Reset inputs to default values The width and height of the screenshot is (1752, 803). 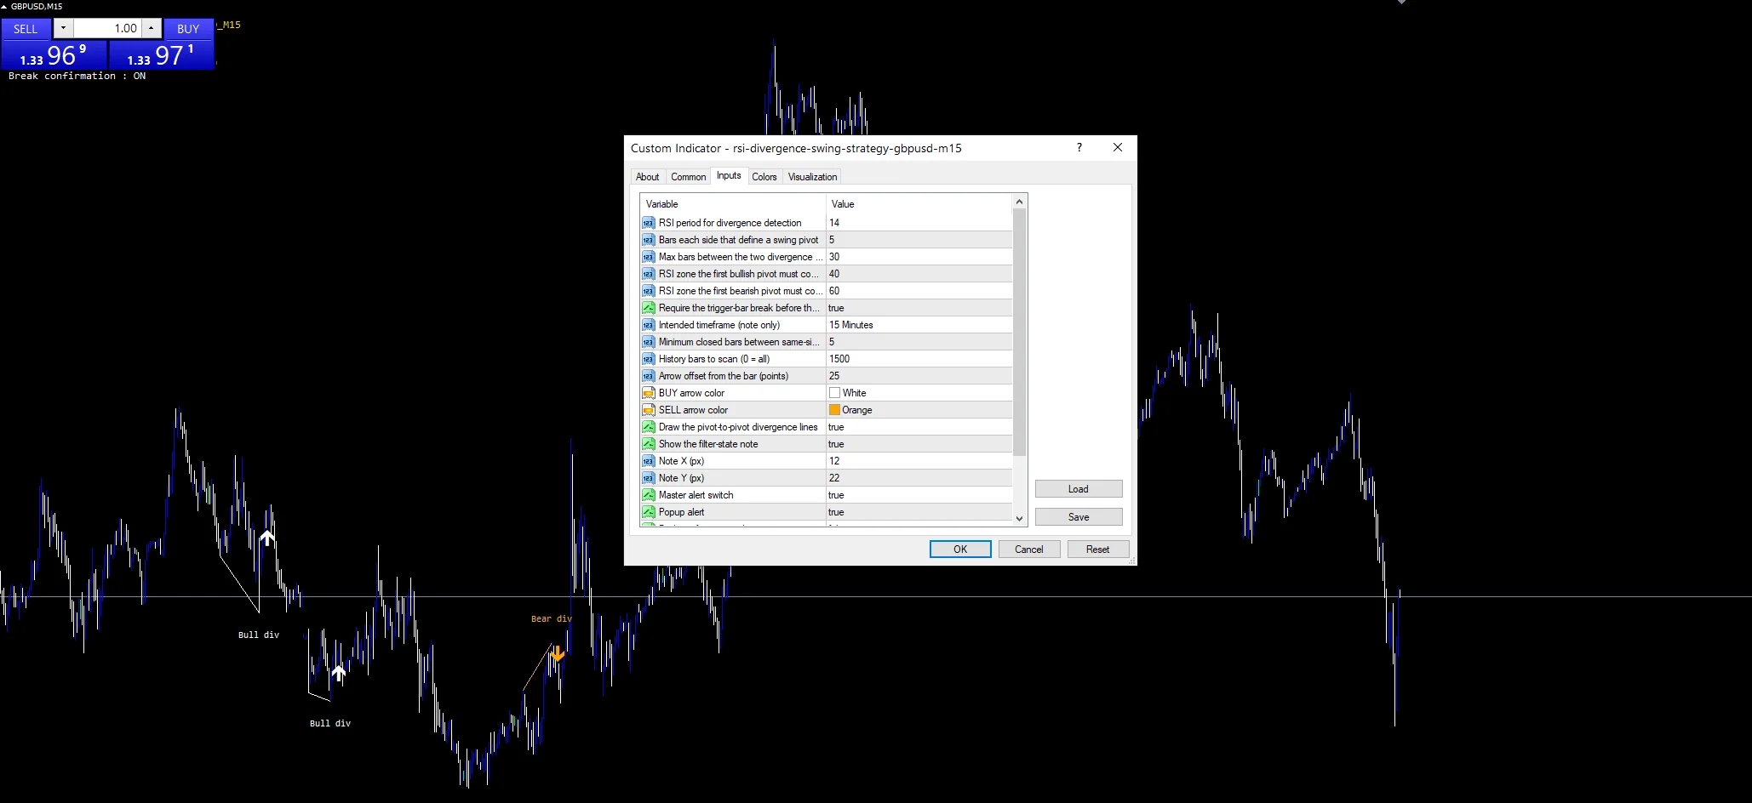pyautogui.click(x=1097, y=550)
